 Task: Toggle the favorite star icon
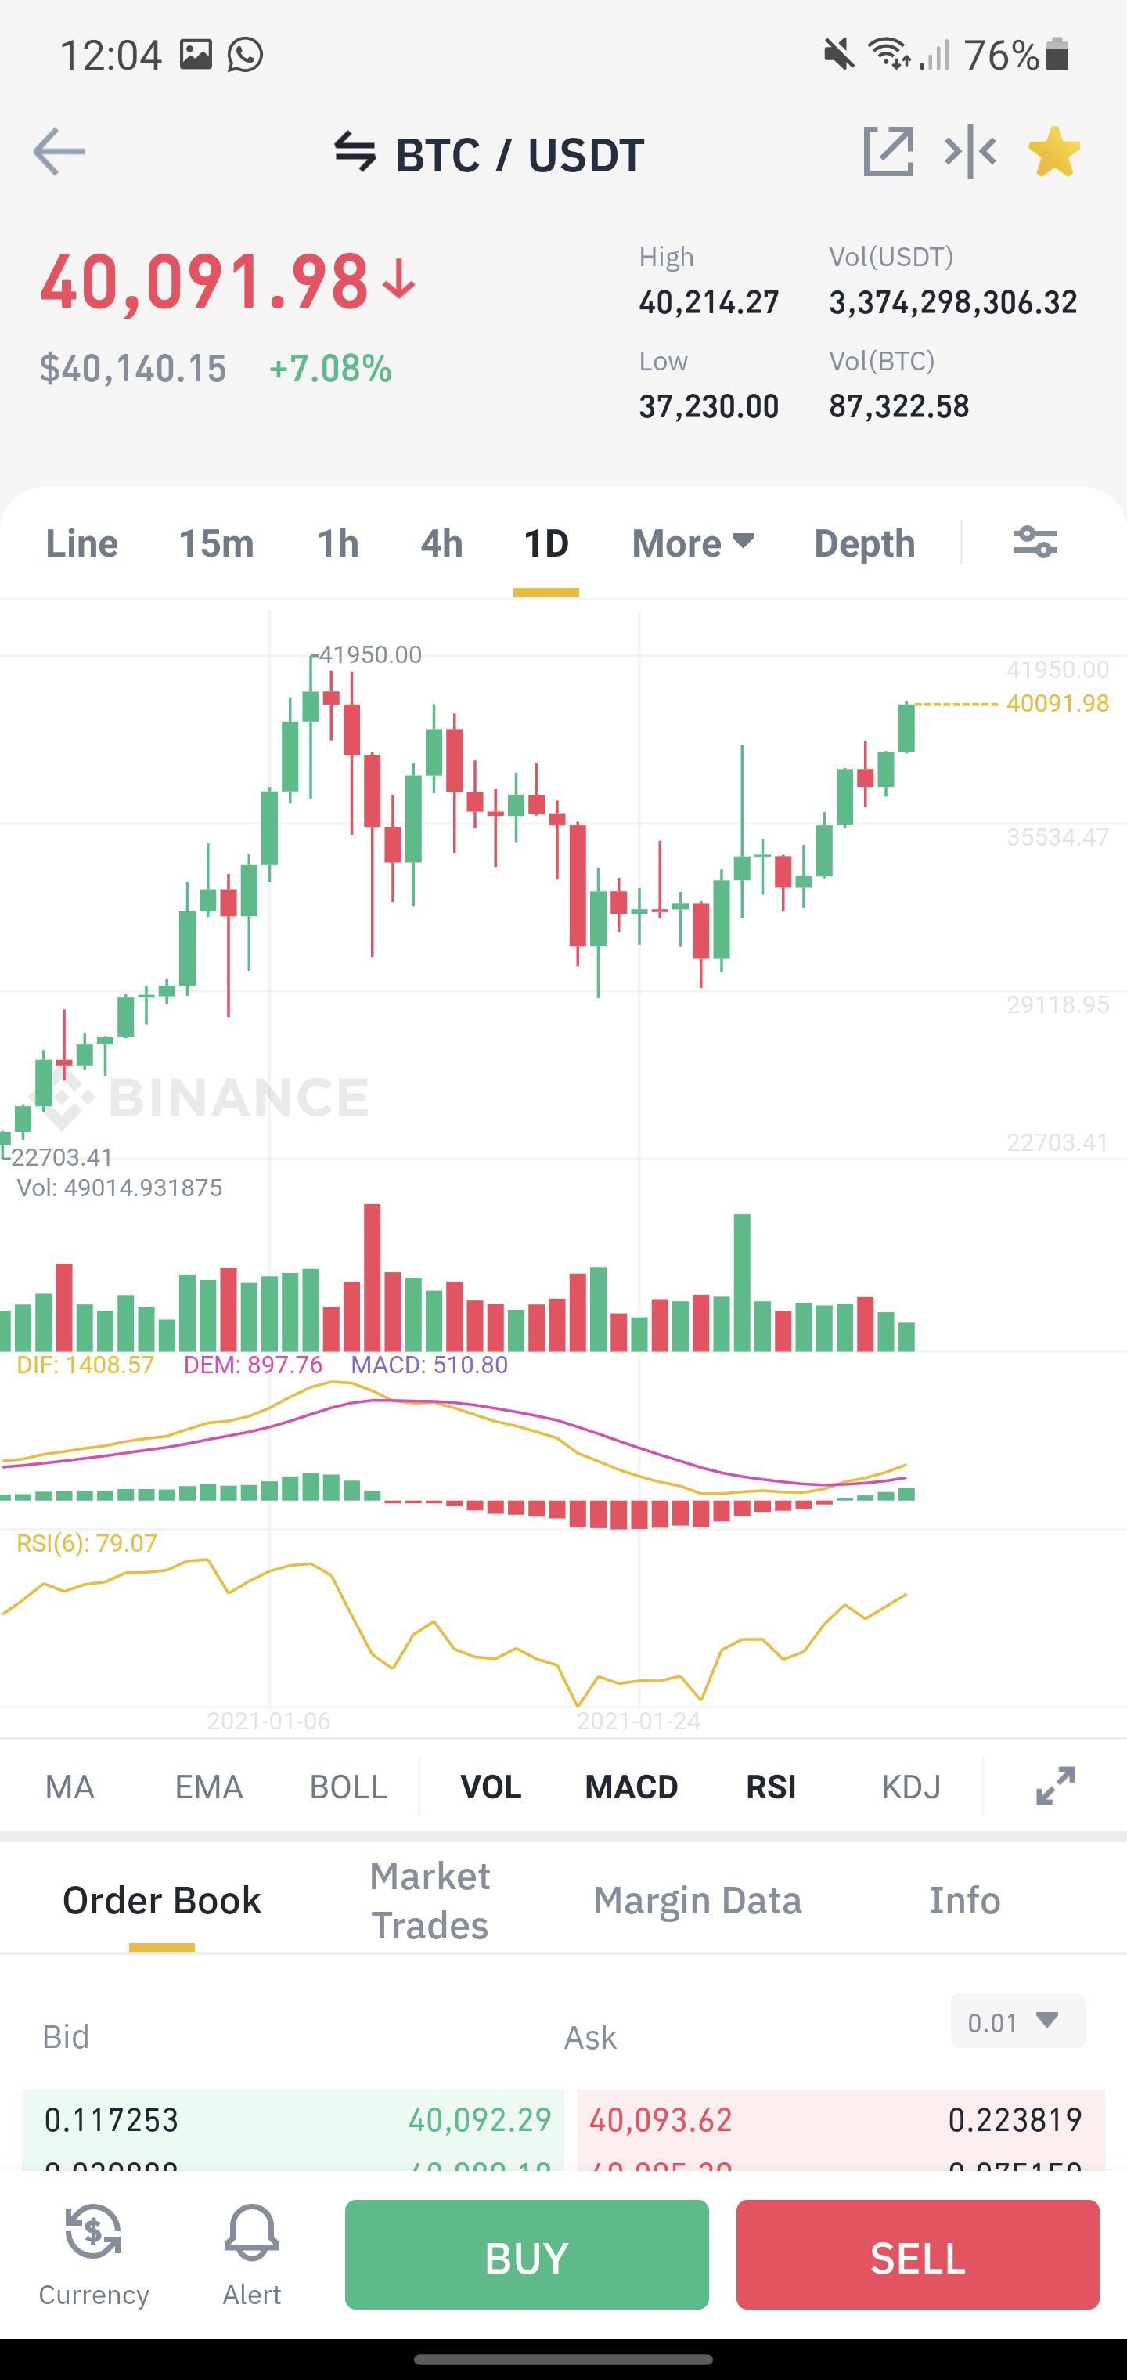(x=1054, y=152)
